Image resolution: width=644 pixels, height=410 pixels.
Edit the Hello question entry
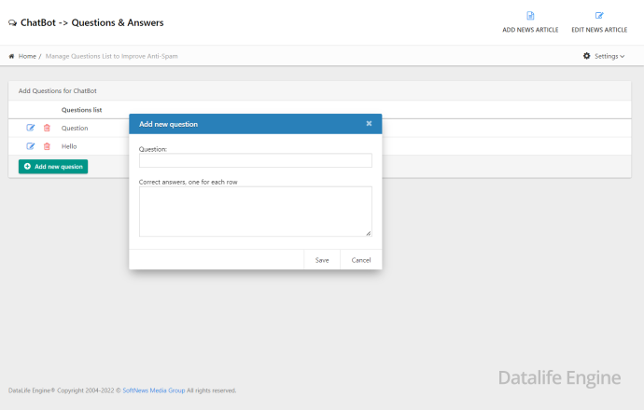point(31,146)
